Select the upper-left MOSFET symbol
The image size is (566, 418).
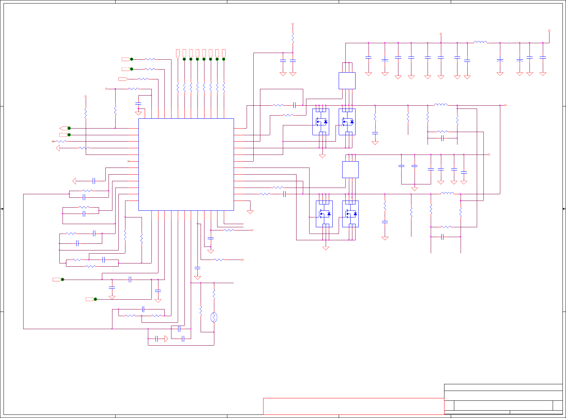pyautogui.click(x=321, y=122)
